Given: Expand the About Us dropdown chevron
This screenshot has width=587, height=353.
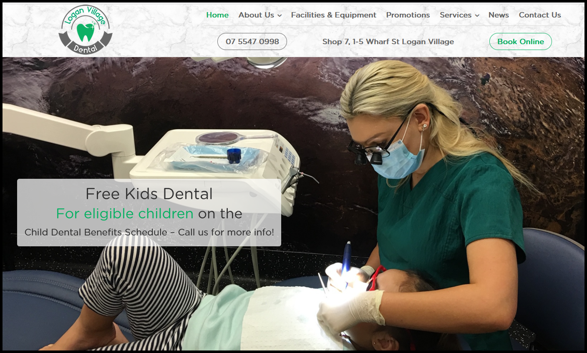Looking at the screenshot, I should point(280,15).
